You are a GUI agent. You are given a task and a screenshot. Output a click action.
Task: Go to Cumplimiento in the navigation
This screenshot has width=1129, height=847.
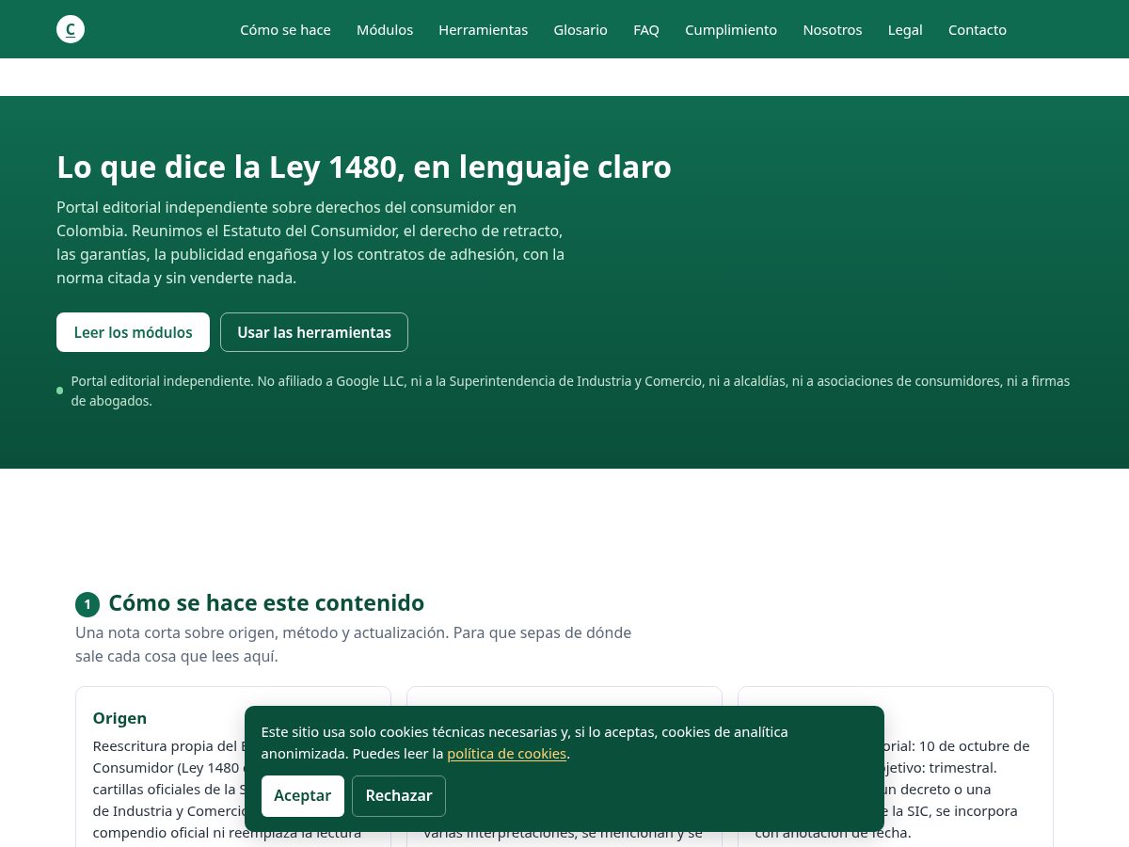click(731, 29)
